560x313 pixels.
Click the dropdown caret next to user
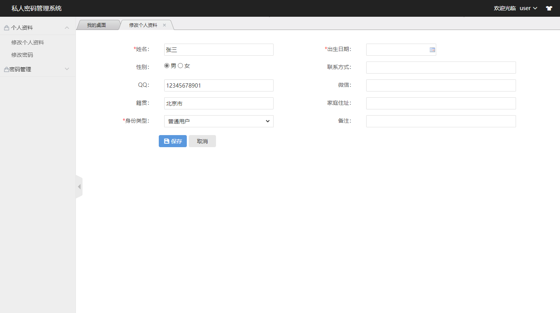click(535, 8)
